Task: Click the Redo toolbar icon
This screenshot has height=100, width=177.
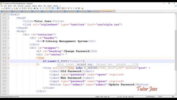Action: [x=31, y=8]
